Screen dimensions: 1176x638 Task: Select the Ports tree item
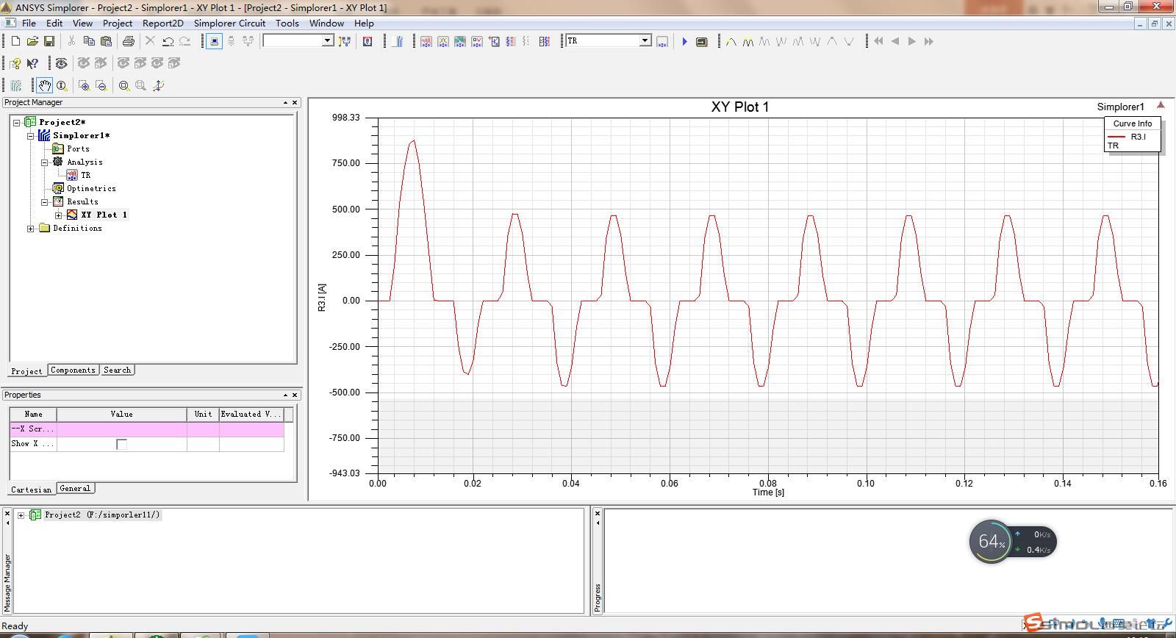[x=78, y=148]
